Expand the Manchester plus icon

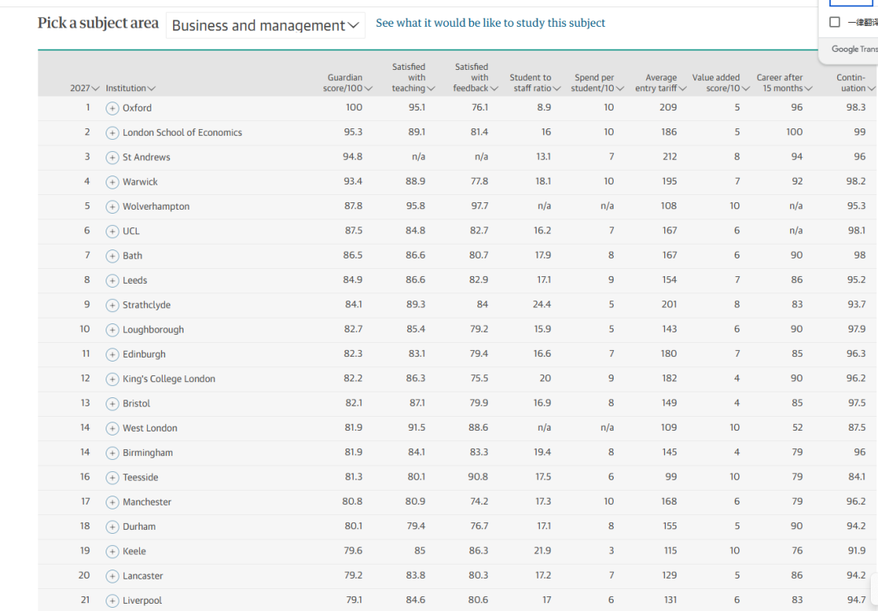coord(112,502)
